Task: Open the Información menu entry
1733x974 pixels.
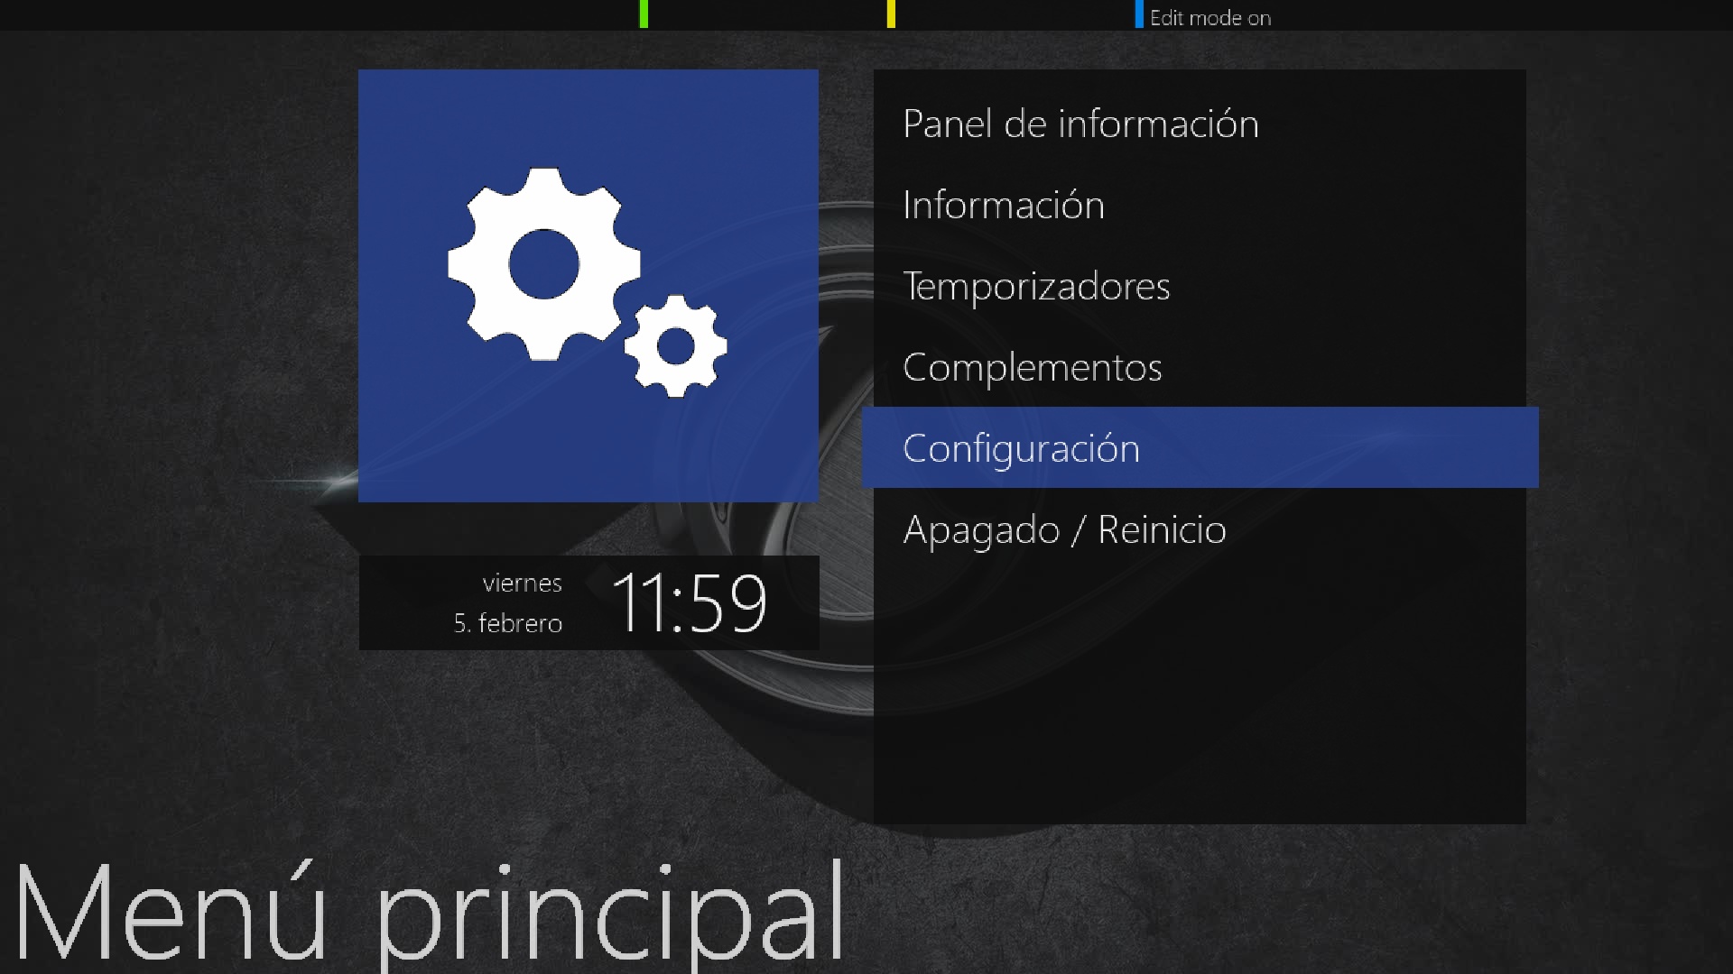Action: [1200, 205]
